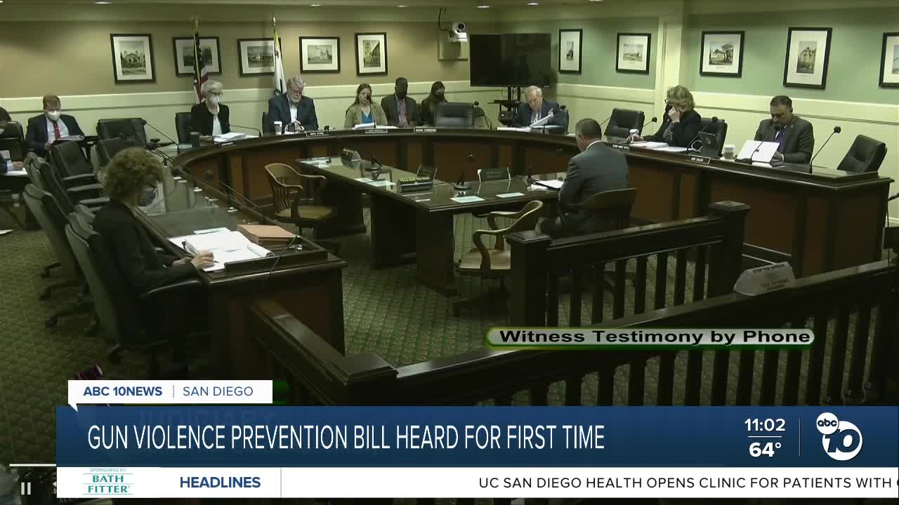Click the ceiling-mounted security camera
The width and height of the screenshot is (899, 505).
456,30
